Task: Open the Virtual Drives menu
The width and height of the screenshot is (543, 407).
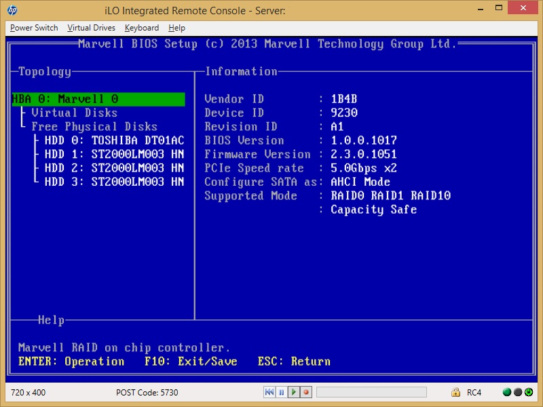Action: (91, 28)
